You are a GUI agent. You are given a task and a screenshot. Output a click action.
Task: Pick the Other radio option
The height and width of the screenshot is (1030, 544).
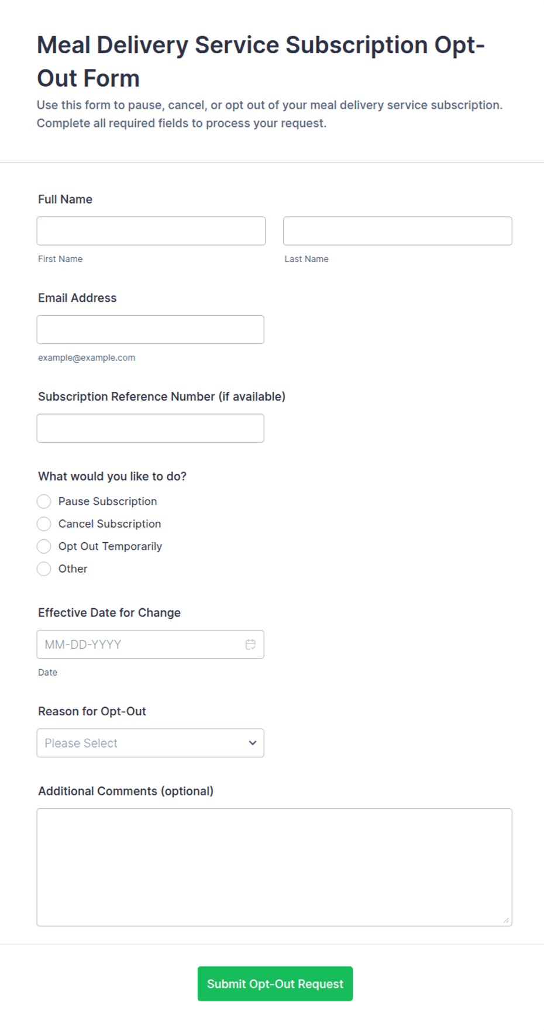tap(44, 569)
